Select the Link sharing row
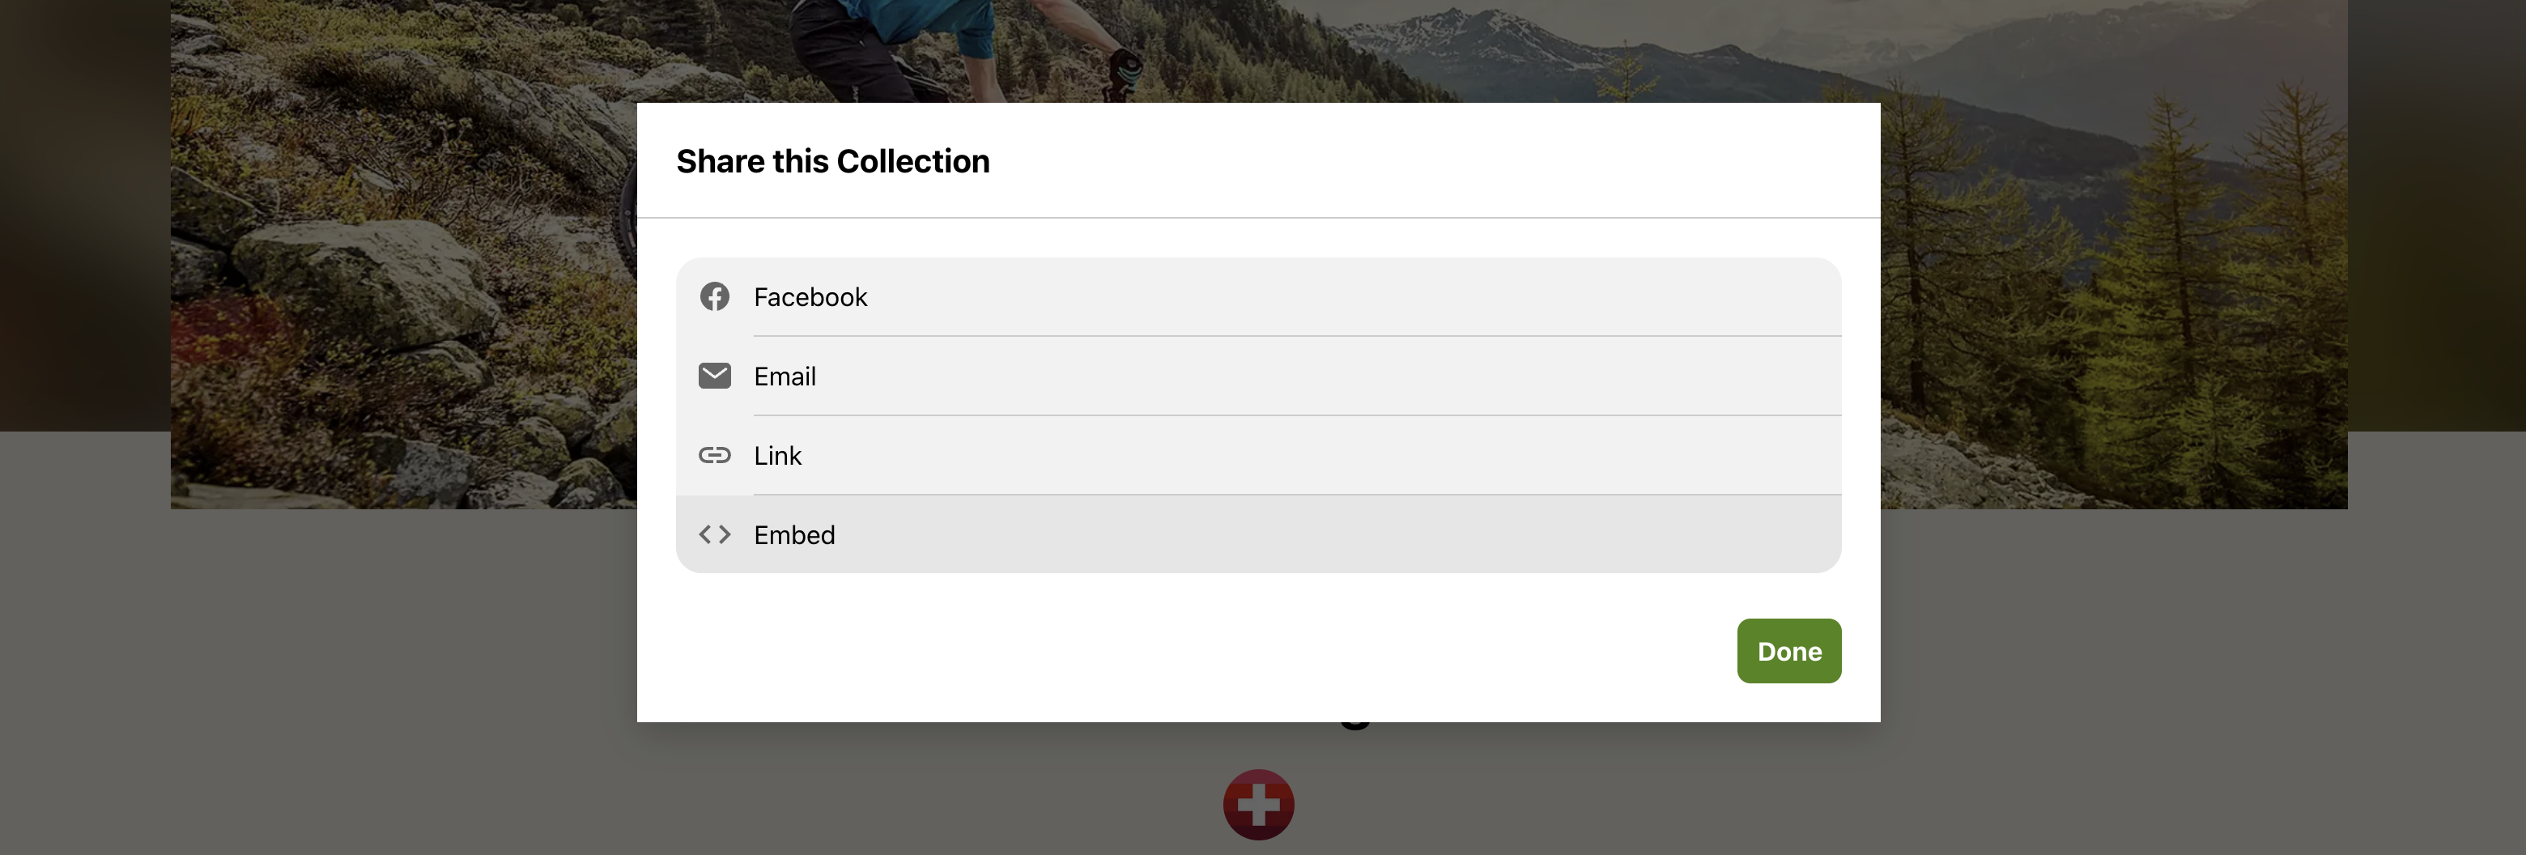This screenshot has height=855, width=2526. pos(1258,456)
